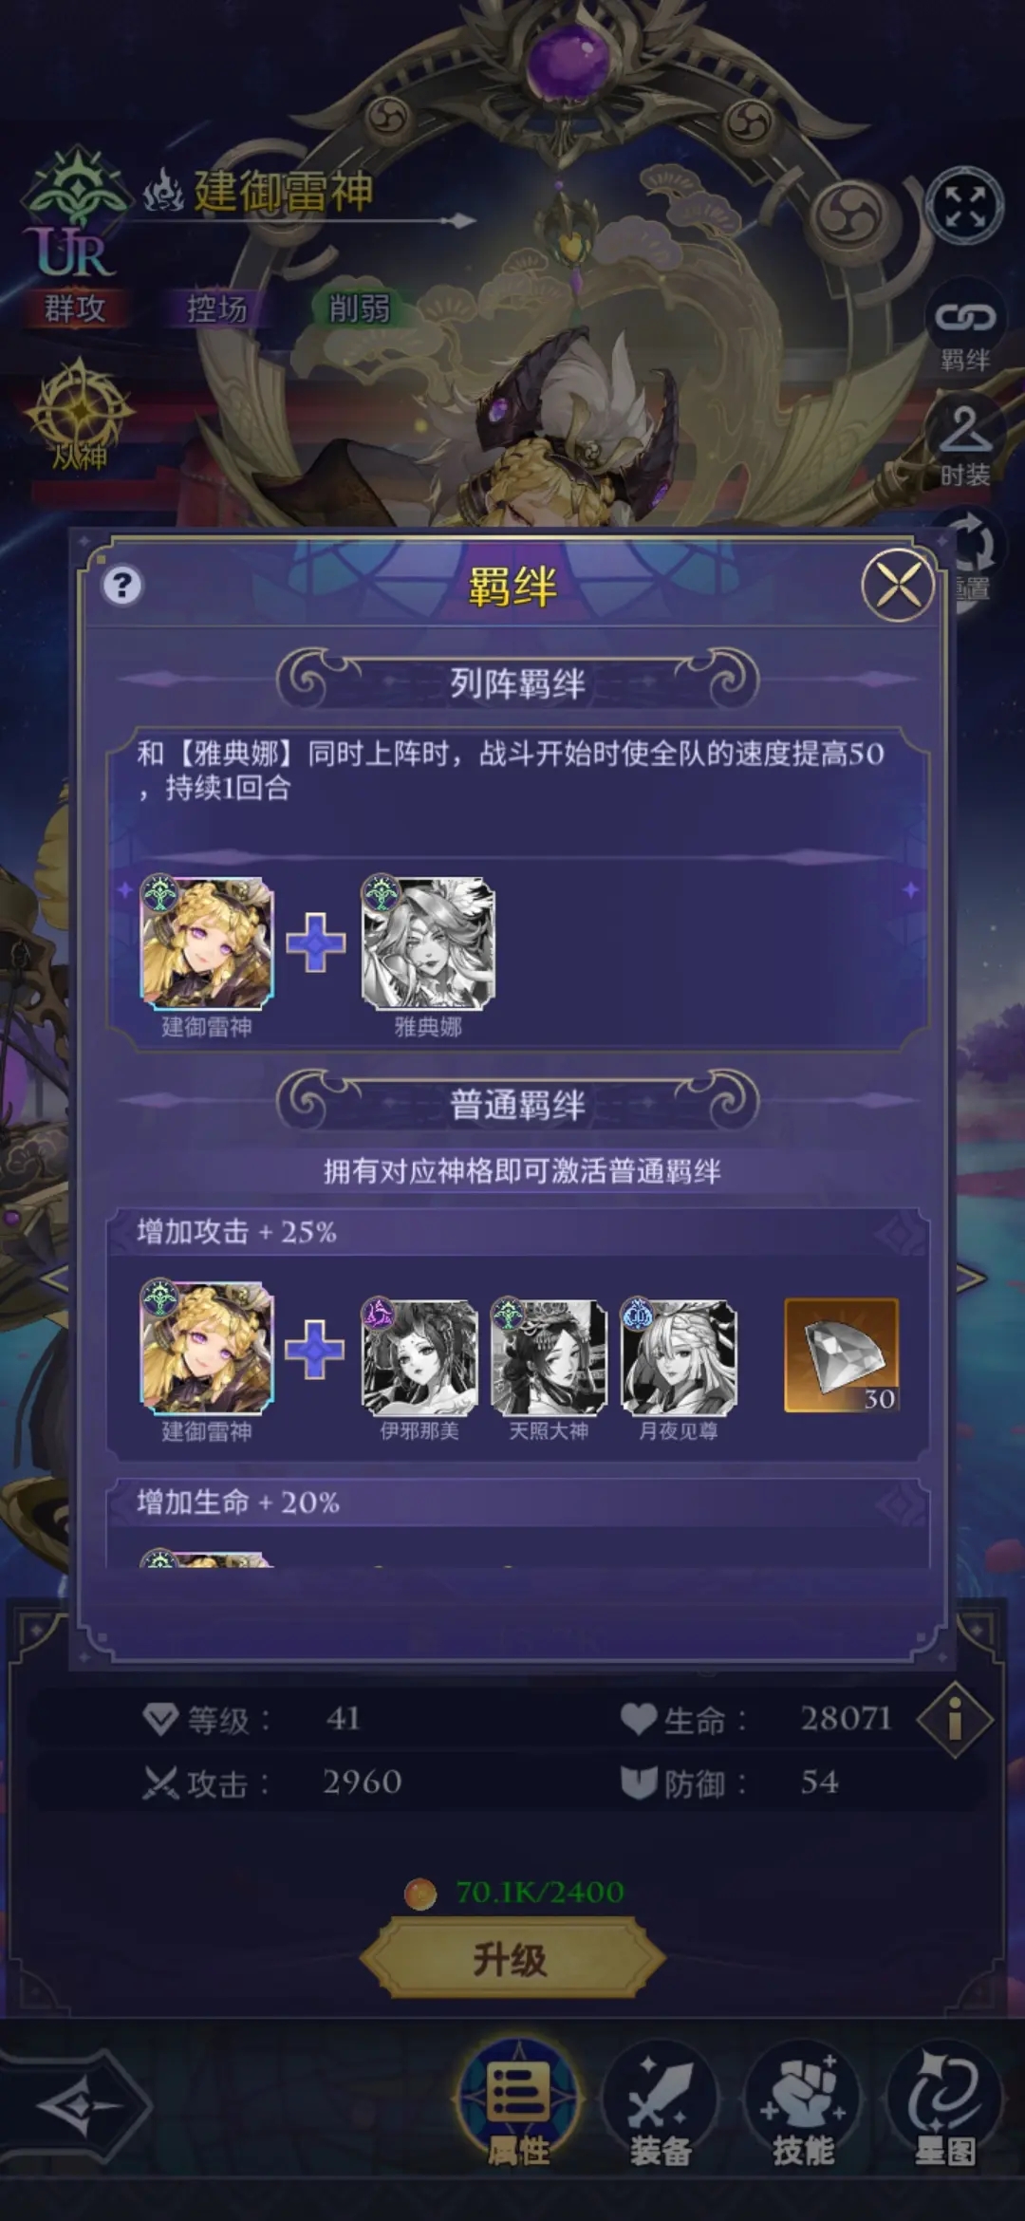Tap the 群攻 role tag
This screenshot has width=1025, height=2221.
coord(75,308)
